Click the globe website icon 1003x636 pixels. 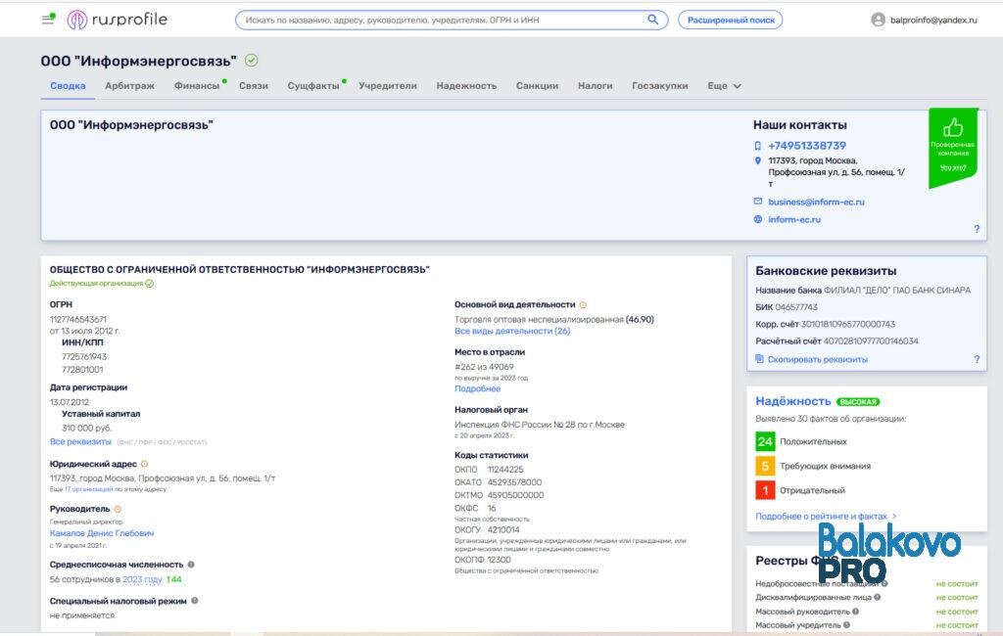[757, 219]
